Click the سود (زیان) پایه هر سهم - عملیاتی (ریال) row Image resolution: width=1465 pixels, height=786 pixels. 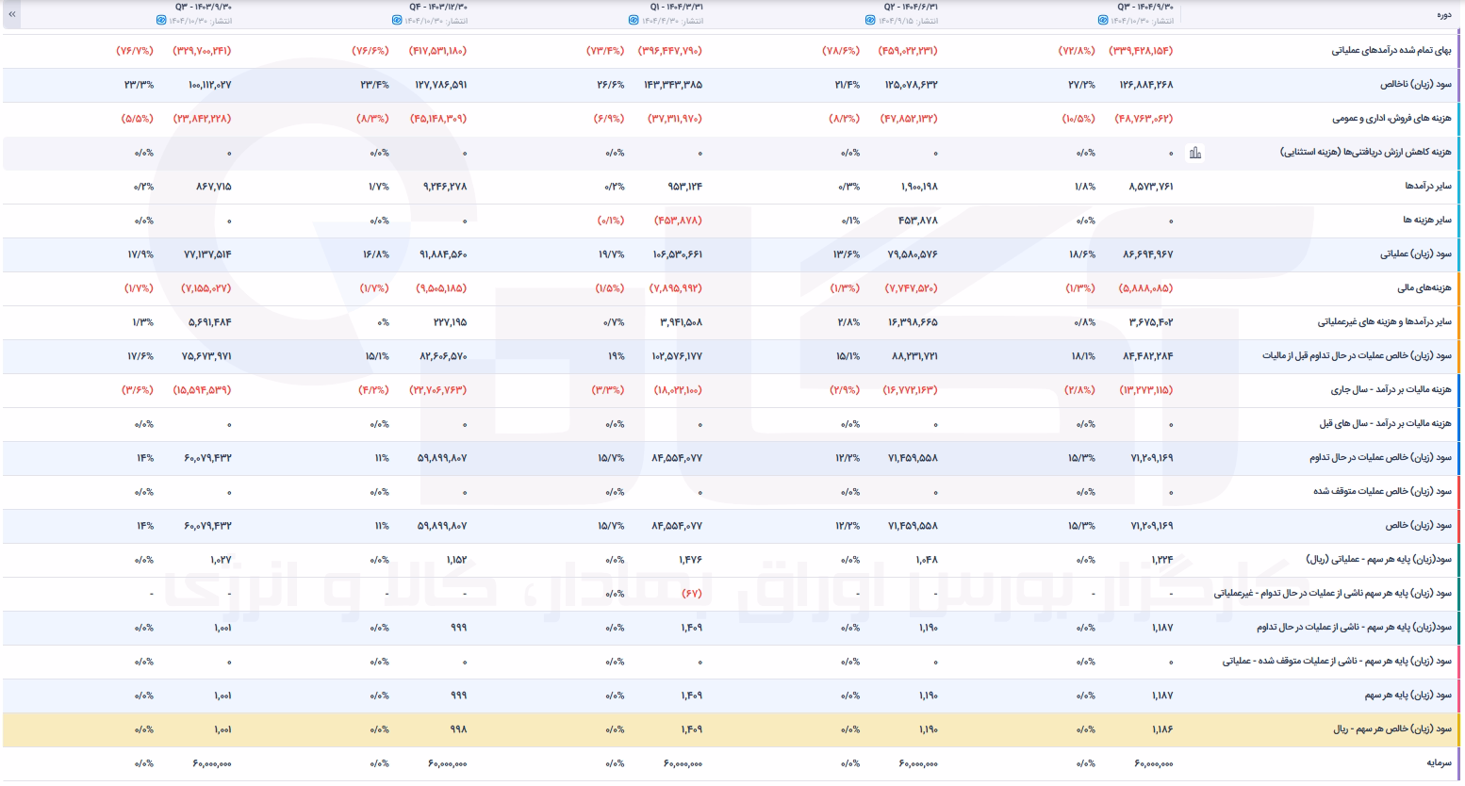732,560
